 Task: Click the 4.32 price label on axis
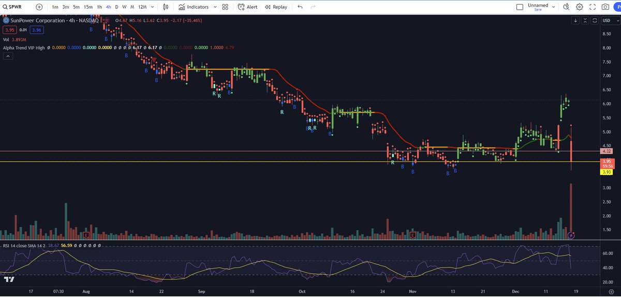(606, 151)
